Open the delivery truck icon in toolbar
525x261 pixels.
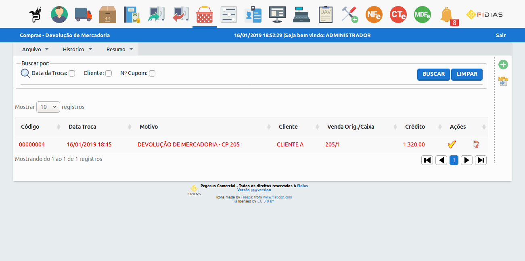[x=84, y=15]
